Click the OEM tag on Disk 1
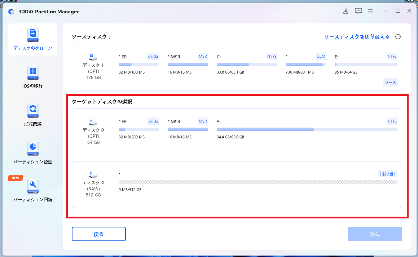 (321, 56)
